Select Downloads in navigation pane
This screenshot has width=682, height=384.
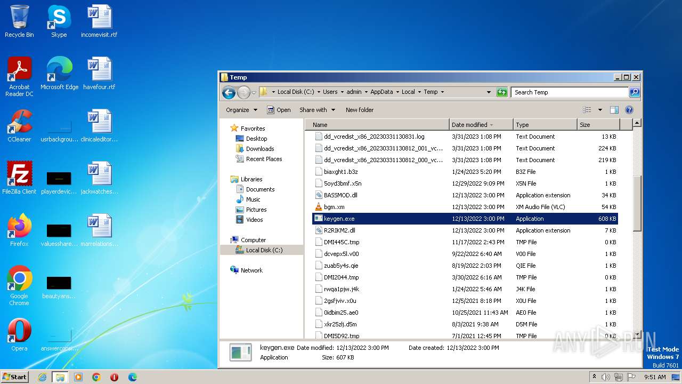tap(260, 149)
